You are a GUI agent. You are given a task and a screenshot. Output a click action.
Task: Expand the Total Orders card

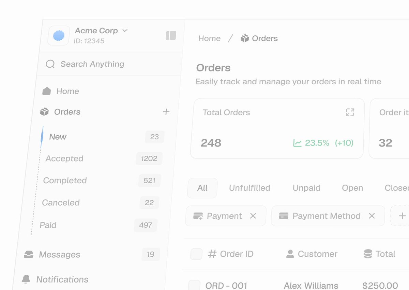point(350,113)
